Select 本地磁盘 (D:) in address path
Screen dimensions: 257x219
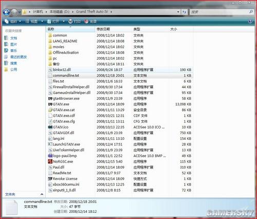[59, 12]
